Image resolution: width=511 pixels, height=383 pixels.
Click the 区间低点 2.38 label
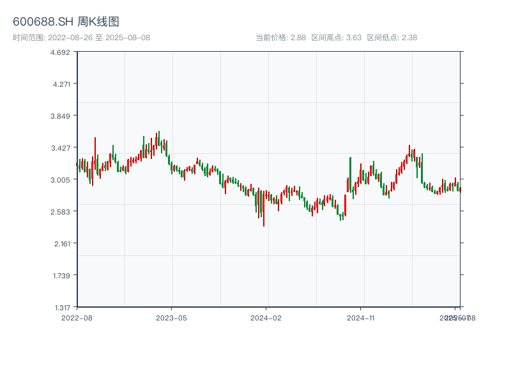[392, 38]
